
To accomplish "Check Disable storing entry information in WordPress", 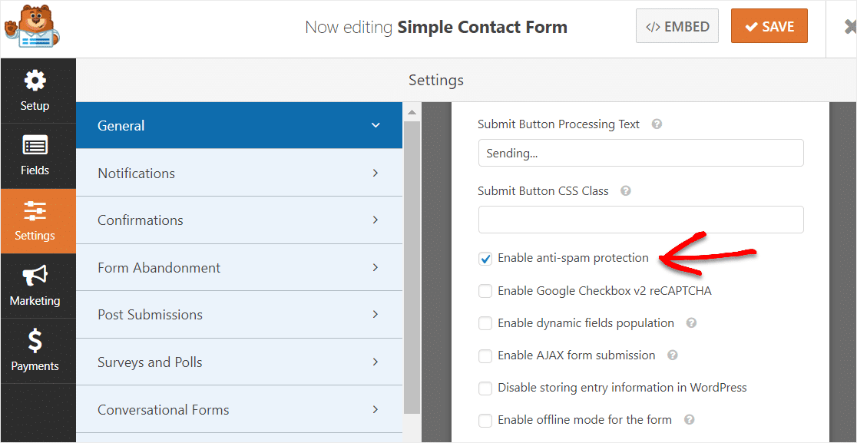I will click(x=485, y=388).
